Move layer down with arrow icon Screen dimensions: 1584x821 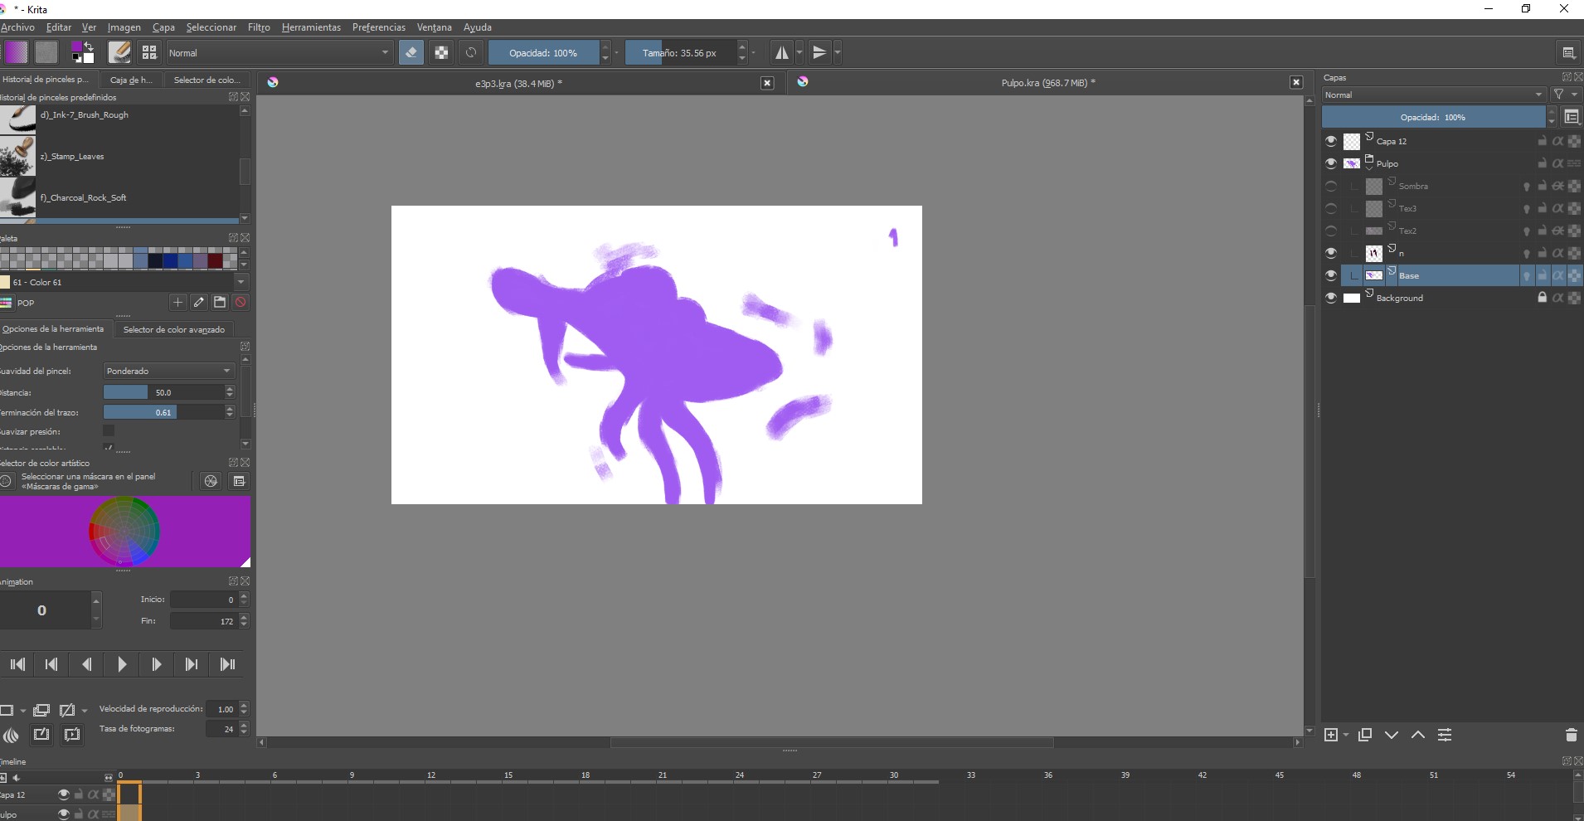pyautogui.click(x=1392, y=735)
